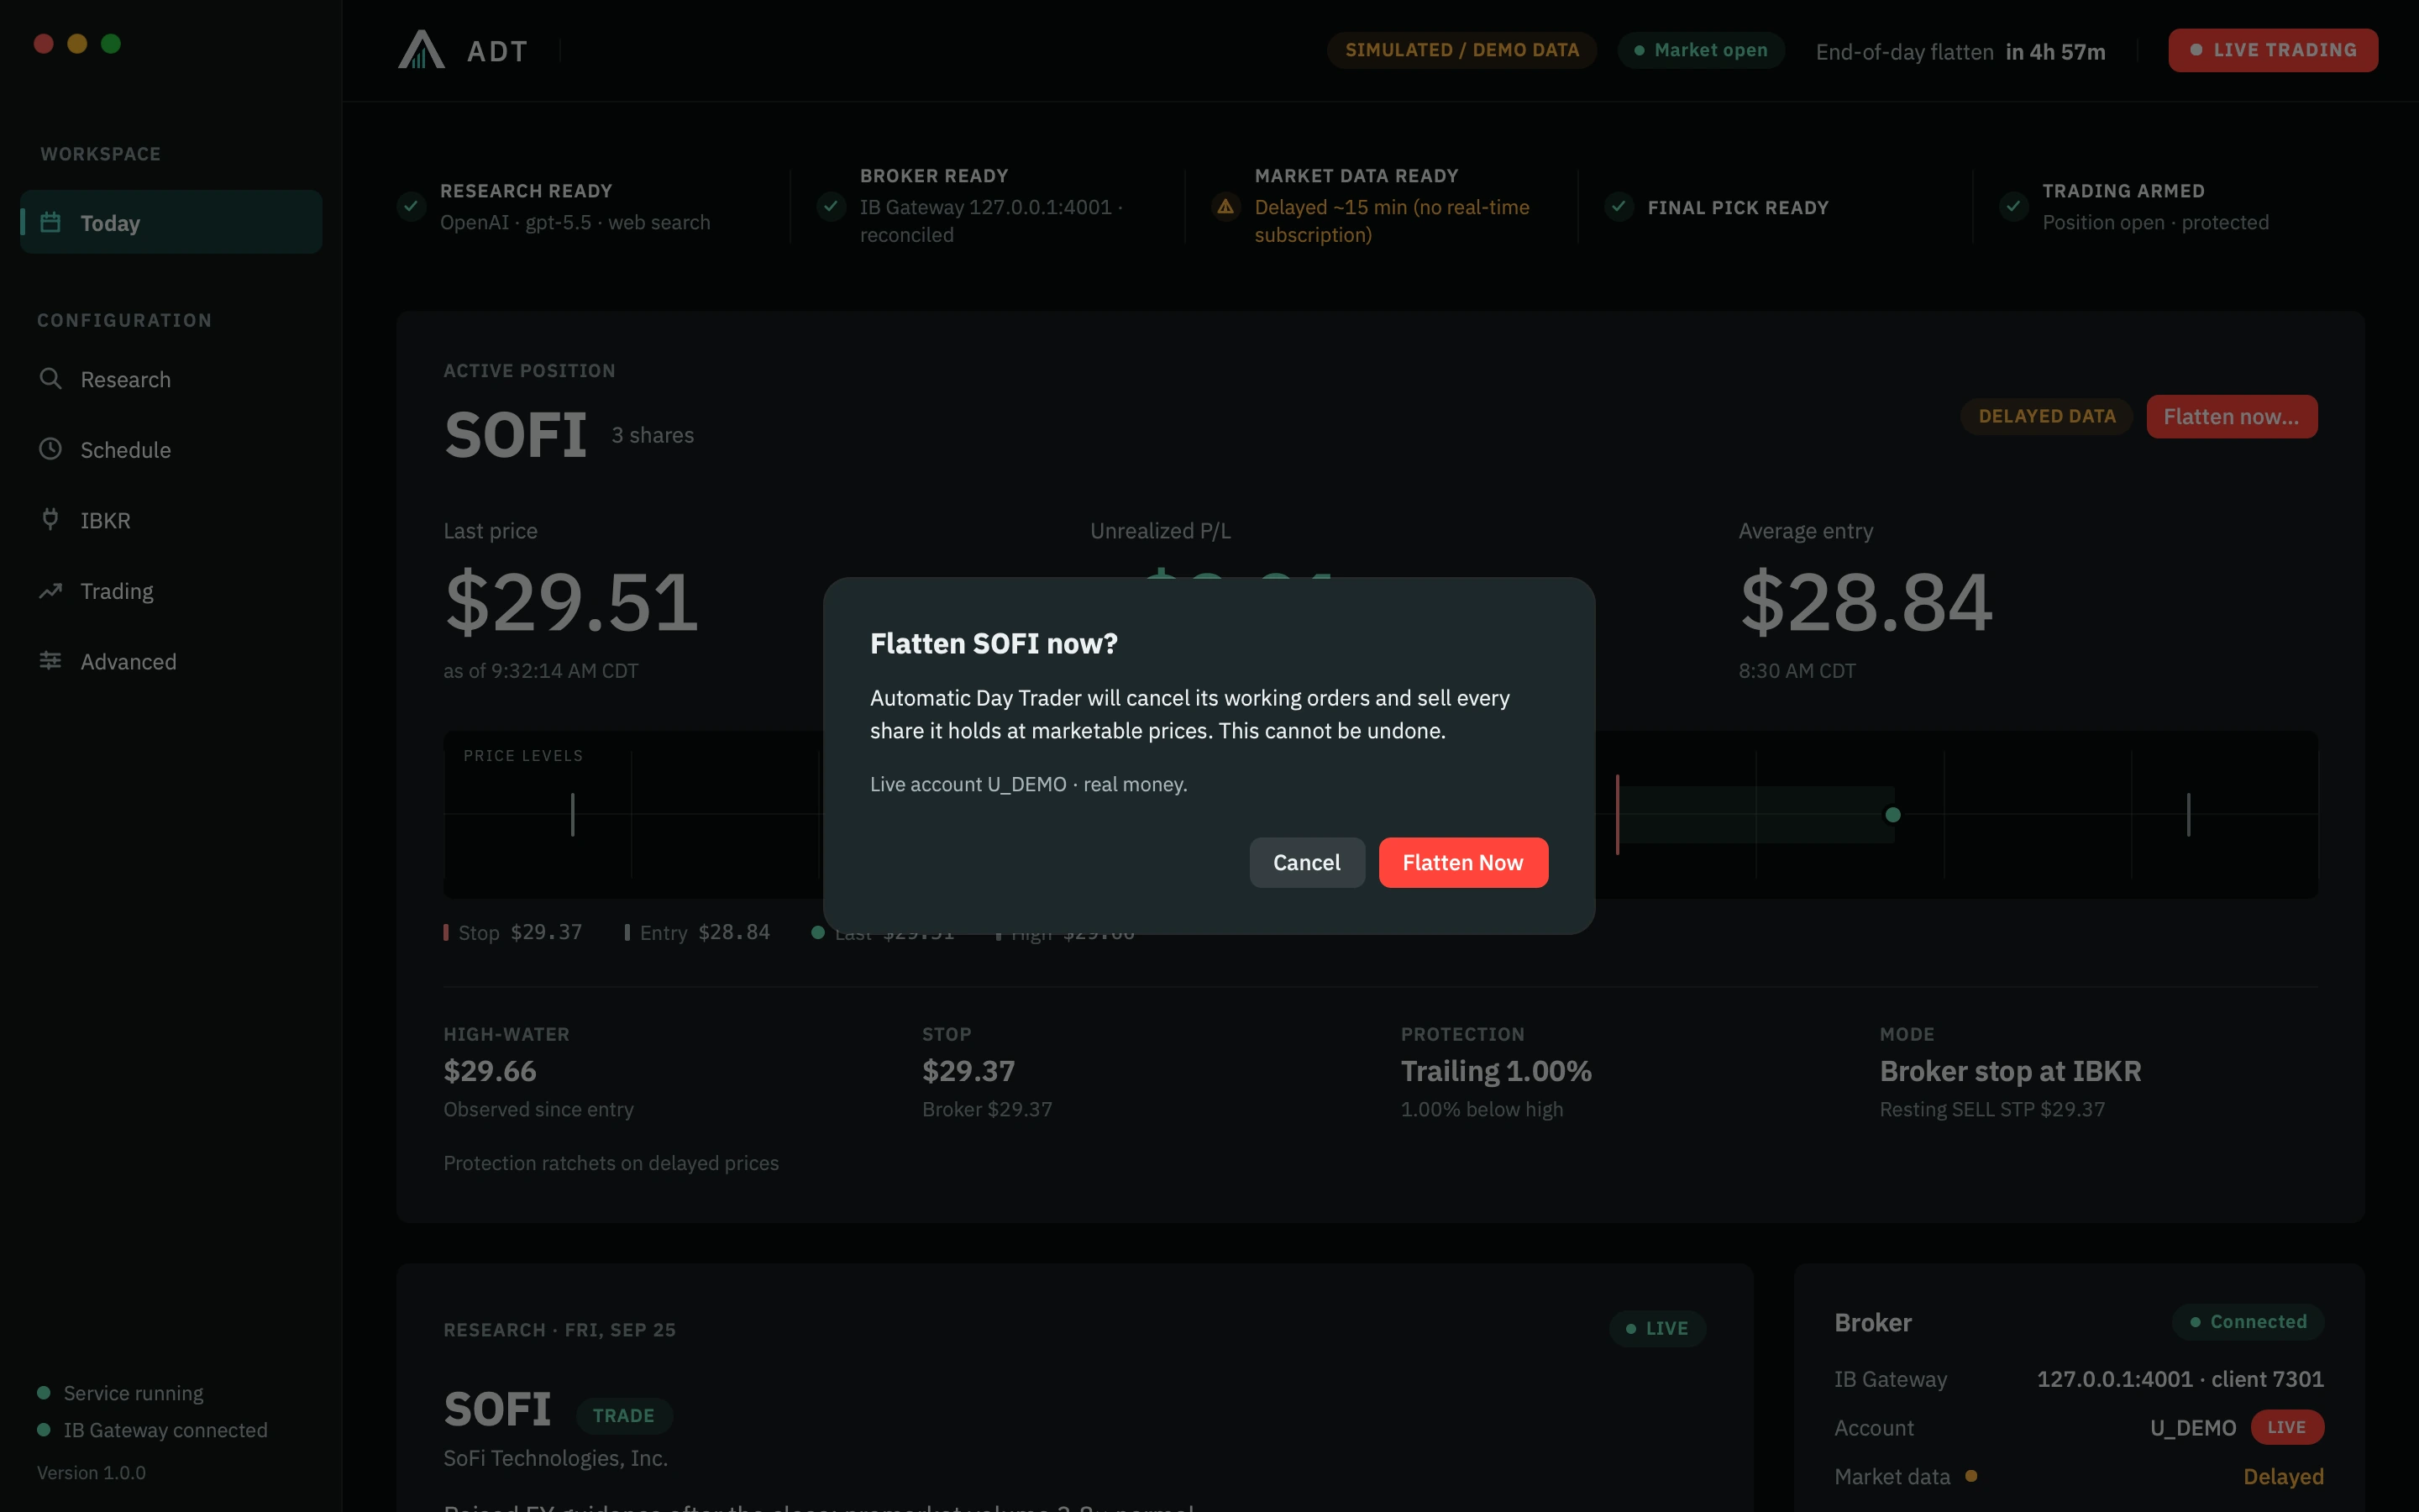Click the green dot beside IB Gateway connected
Viewport: 2419px width, 1512px height.
(x=44, y=1429)
